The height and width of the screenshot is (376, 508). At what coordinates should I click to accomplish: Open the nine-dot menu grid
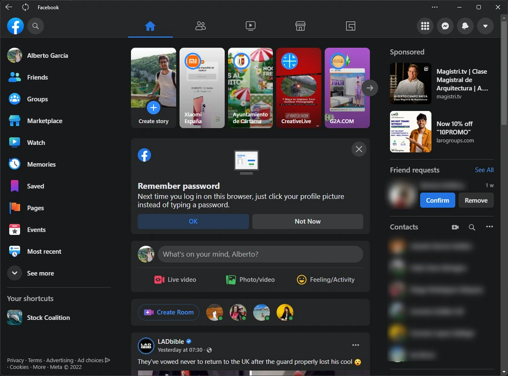click(425, 26)
